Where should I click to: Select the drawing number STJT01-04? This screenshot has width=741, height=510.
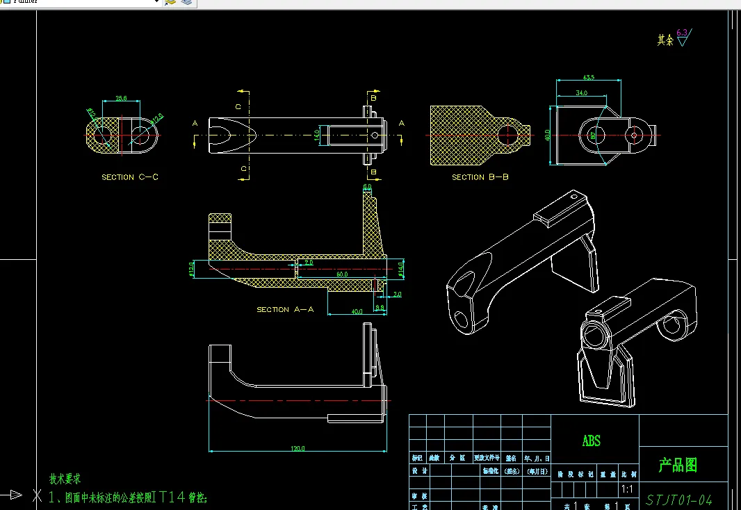678,500
